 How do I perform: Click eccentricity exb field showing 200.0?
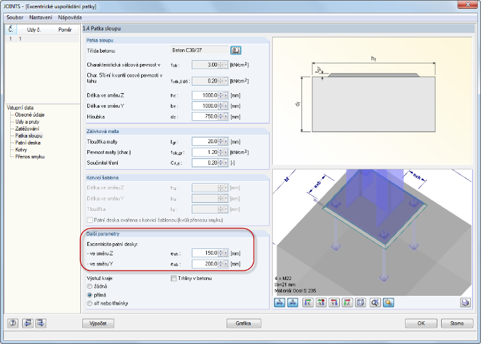pyautogui.click(x=205, y=264)
